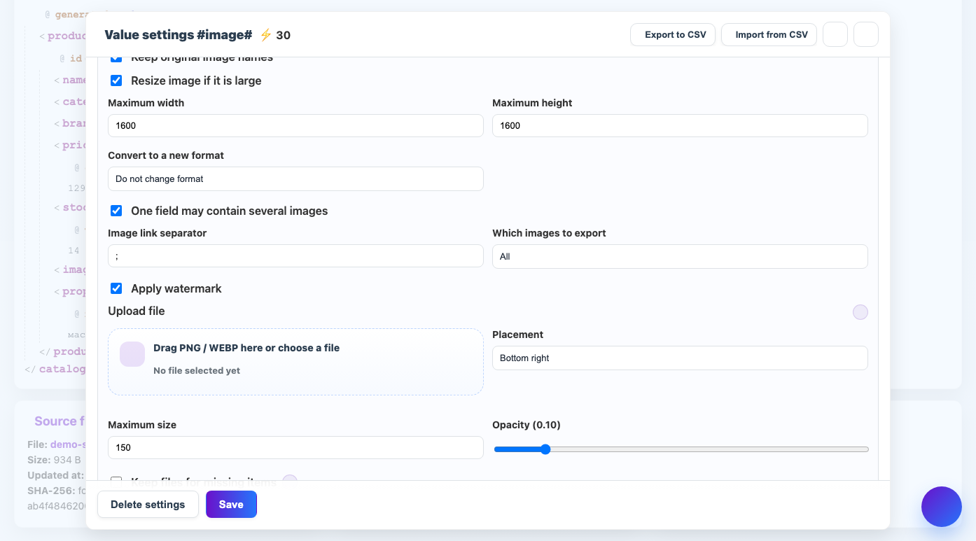
Task: Click the 'Size: 934 B' text in background
Action: [55, 460]
